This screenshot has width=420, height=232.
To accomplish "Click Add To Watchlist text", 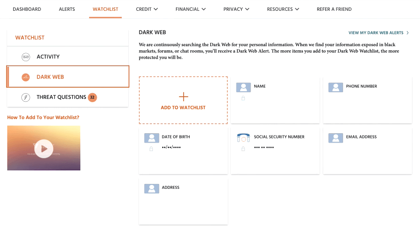I will 183,107.
